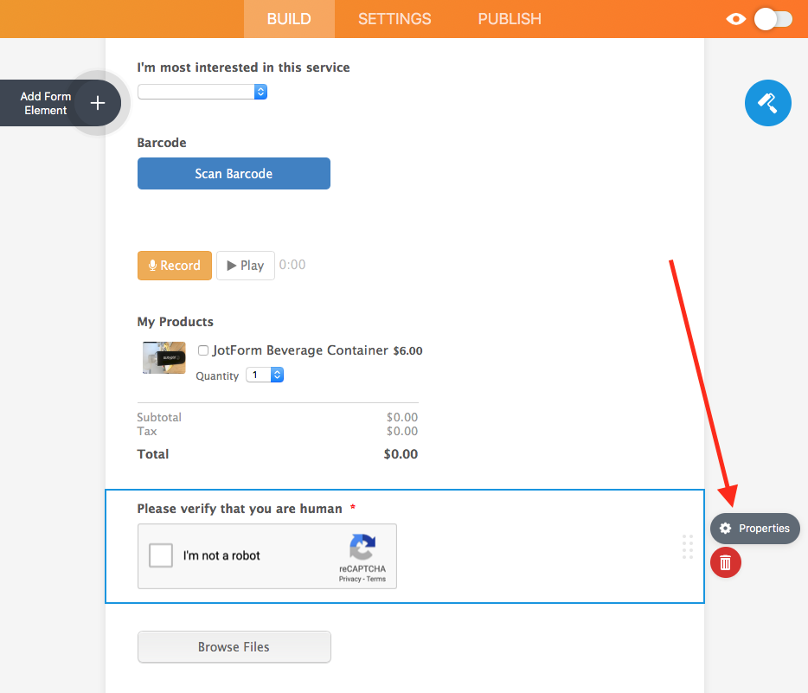Image resolution: width=808 pixels, height=693 pixels.
Task: Delete the captcha field using the trash icon
Action: [725, 562]
